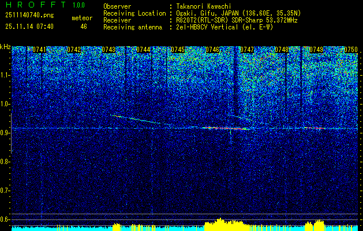Click the red echo below 0749
This screenshot has width=363, height=231.
[x=315, y=128]
